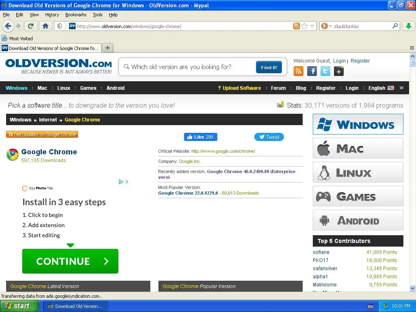Viewport: 416px width, 312px height.
Task: Select Windows in the navigation bar
Action: pyautogui.click(x=16, y=88)
